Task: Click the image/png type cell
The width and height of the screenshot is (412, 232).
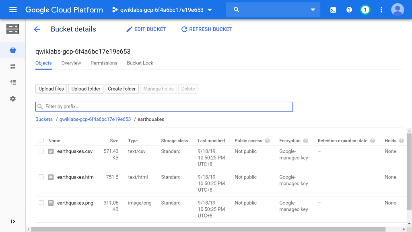Action: [x=140, y=203]
